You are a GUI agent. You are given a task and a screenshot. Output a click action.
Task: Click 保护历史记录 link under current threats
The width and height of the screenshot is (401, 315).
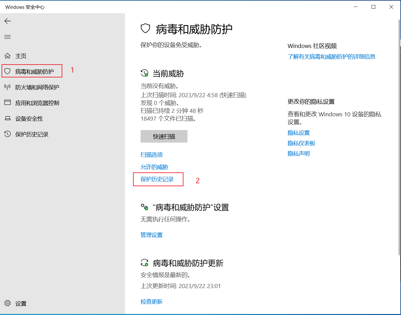tap(157, 179)
